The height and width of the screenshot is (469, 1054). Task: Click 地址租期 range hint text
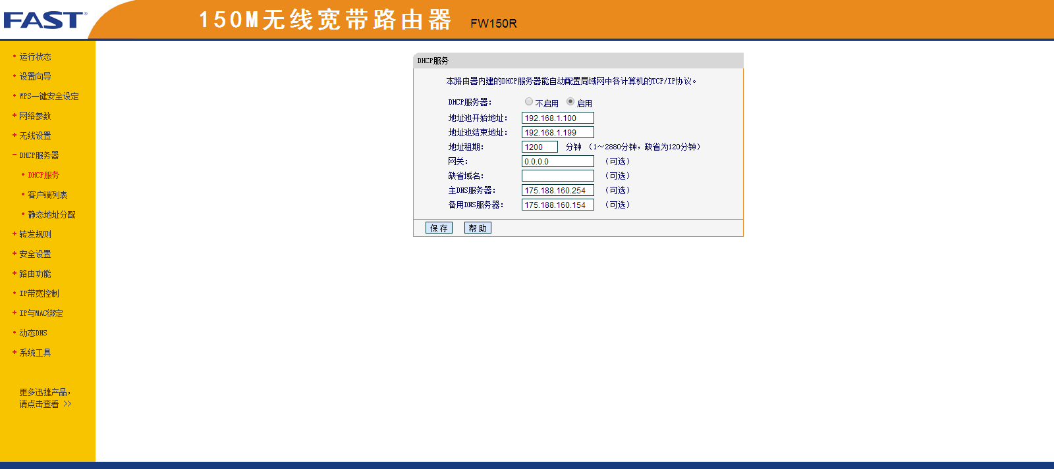(644, 147)
